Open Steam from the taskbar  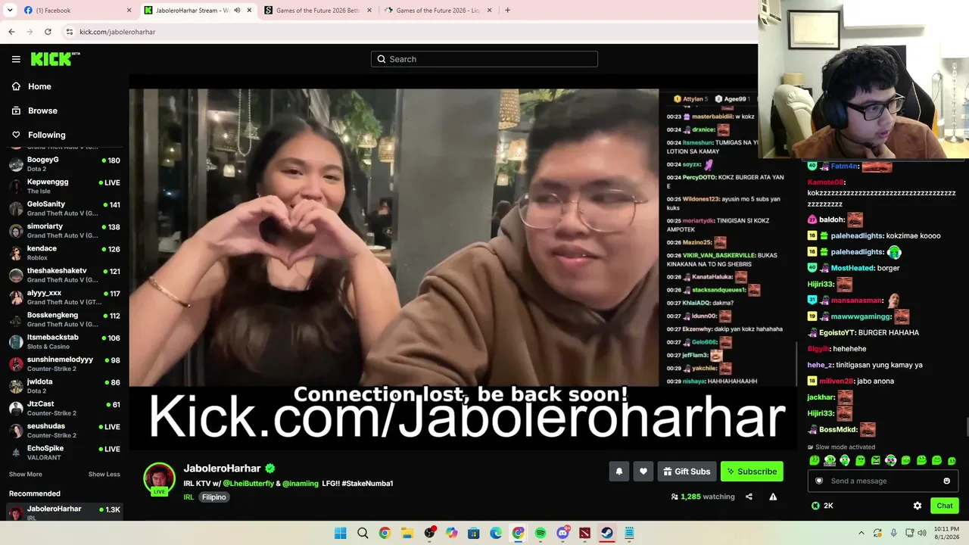click(607, 533)
